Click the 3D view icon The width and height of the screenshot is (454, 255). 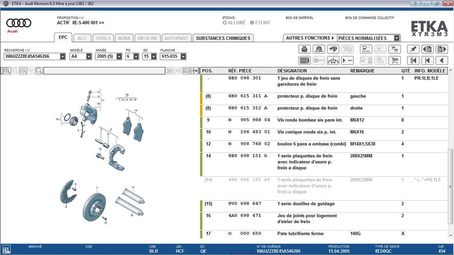point(169,71)
